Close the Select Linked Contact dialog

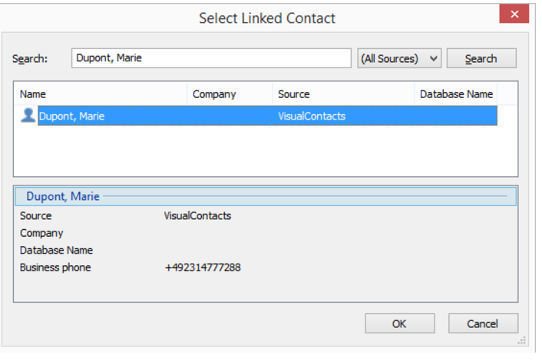pyautogui.click(x=513, y=15)
